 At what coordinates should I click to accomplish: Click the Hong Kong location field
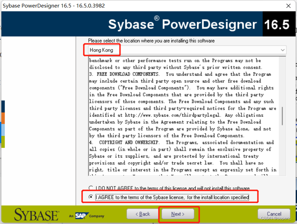point(187,50)
